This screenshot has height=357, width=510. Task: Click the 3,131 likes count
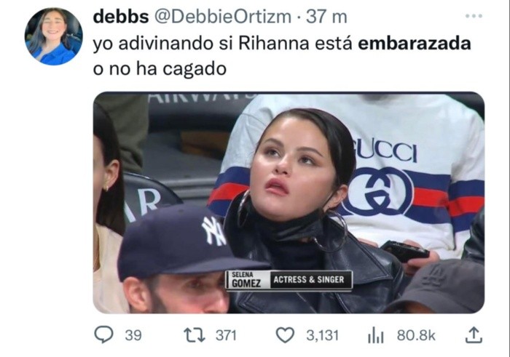click(x=322, y=335)
